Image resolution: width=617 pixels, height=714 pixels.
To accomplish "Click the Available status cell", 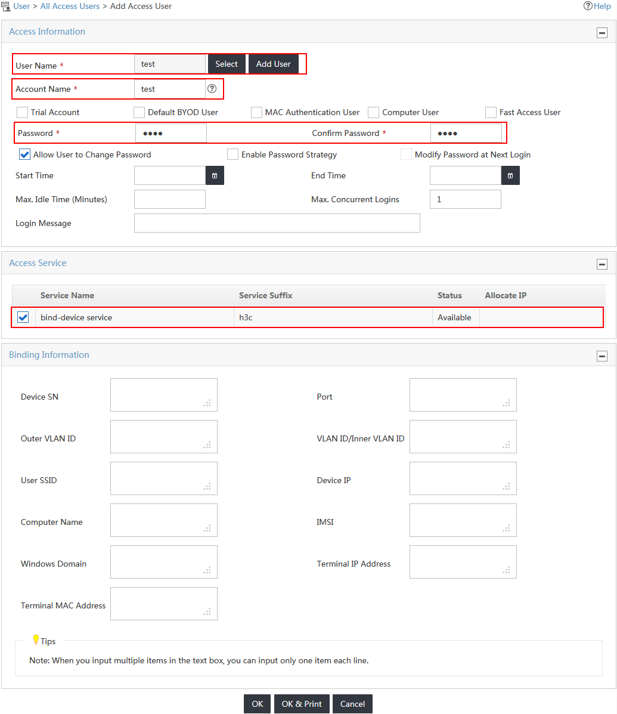I will [x=456, y=317].
